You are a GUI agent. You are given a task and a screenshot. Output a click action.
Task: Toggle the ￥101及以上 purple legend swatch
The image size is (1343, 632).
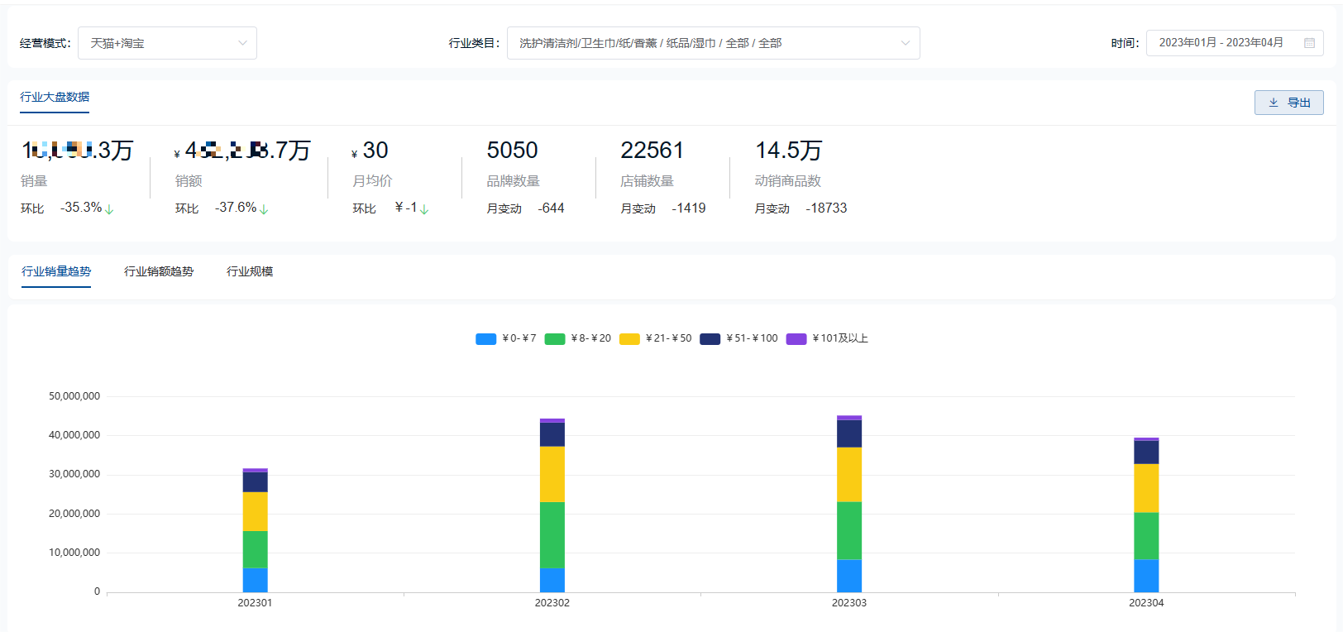pos(796,339)
